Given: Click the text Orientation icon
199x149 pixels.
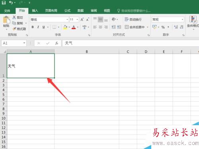Looking at the screenshot, I should click(x=114, y=19).
